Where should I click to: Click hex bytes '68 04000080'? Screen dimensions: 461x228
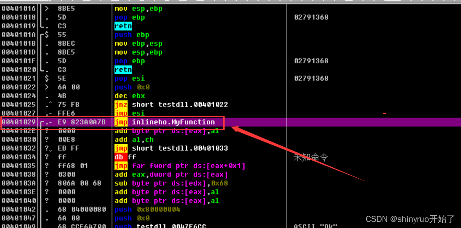[x=82, y=210]
